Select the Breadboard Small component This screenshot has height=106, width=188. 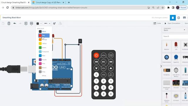click(167, 85)
